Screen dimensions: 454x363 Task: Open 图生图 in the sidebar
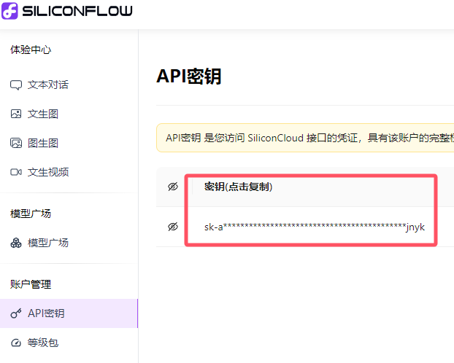(43, 143)
